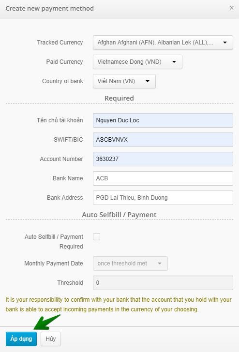Viewport: 239px width, 352px height.
Task: Click the Create new payment method title
Action: 50,8
